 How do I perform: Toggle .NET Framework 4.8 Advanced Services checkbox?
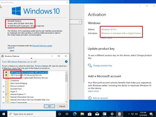(6, 75)
